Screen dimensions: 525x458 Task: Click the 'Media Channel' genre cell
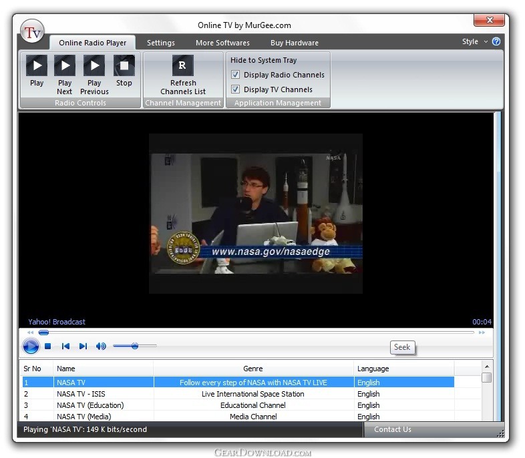[x=253, y=417]
